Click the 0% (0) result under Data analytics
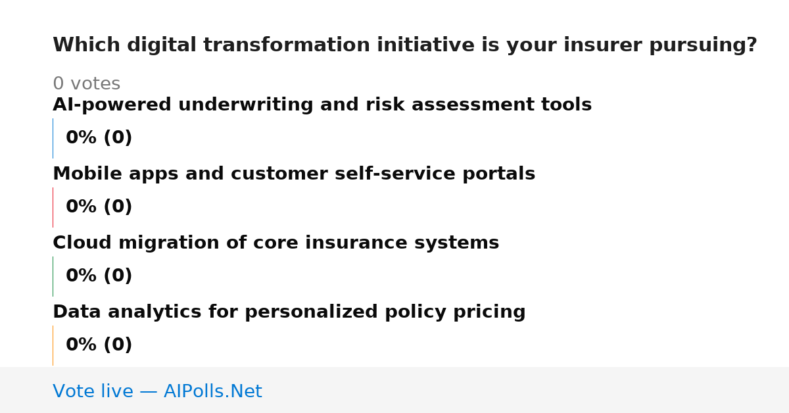 click(x=99, y=345)
